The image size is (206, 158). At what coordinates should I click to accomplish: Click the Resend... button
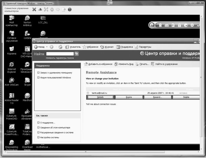(157, 97)
